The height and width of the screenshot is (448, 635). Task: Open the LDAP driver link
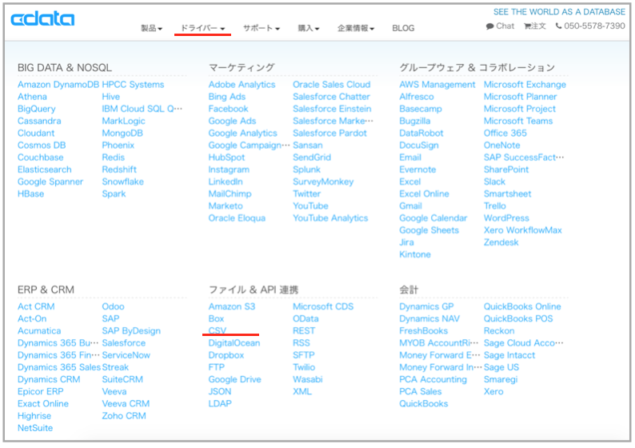[220, 403]
